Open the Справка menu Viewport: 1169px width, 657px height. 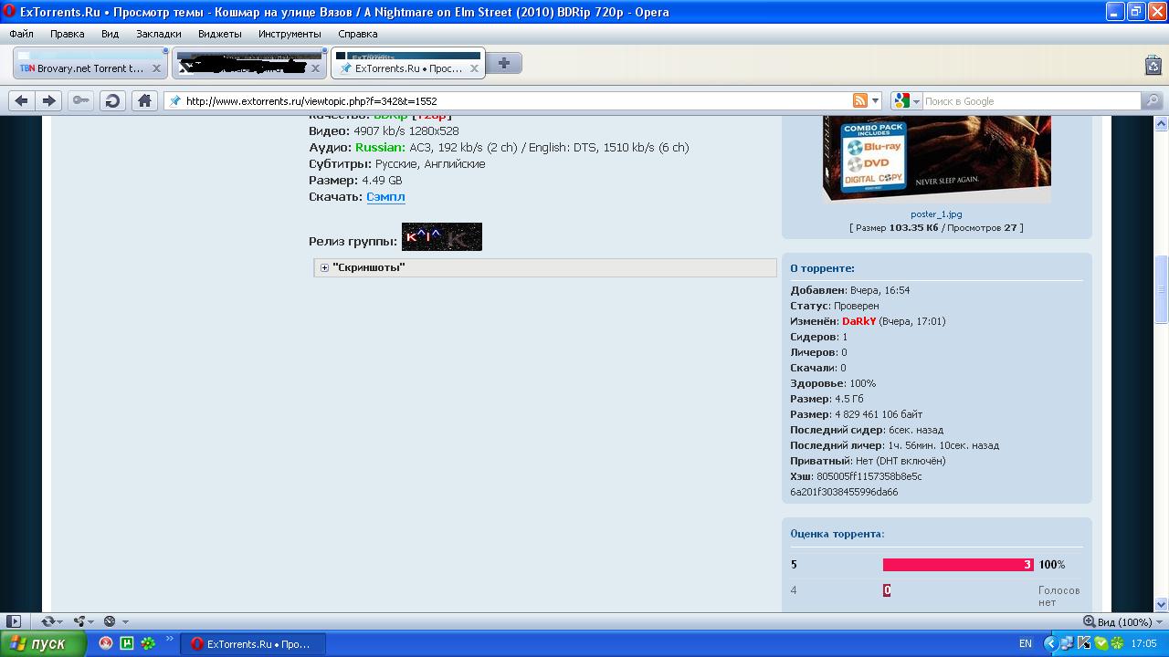pyautogui.click(x=357, y=34)
